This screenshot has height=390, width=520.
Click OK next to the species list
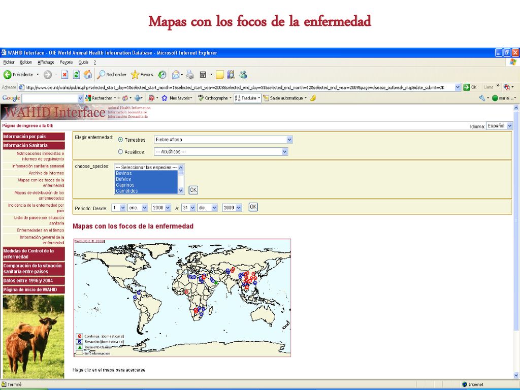[193, 190]
